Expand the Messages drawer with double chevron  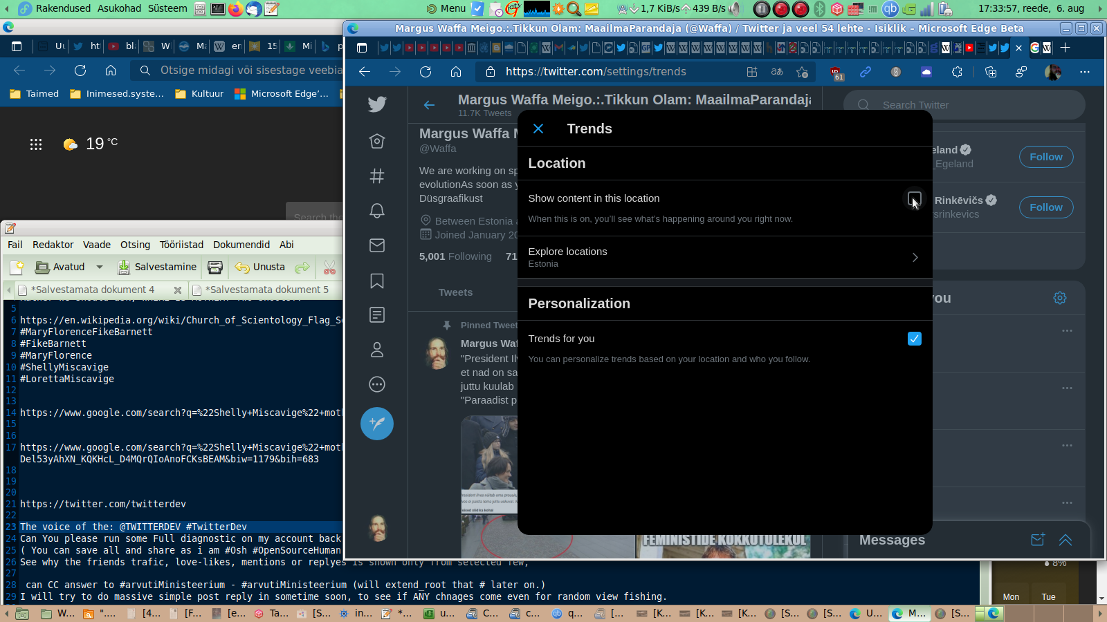[x=1065, y=540]
